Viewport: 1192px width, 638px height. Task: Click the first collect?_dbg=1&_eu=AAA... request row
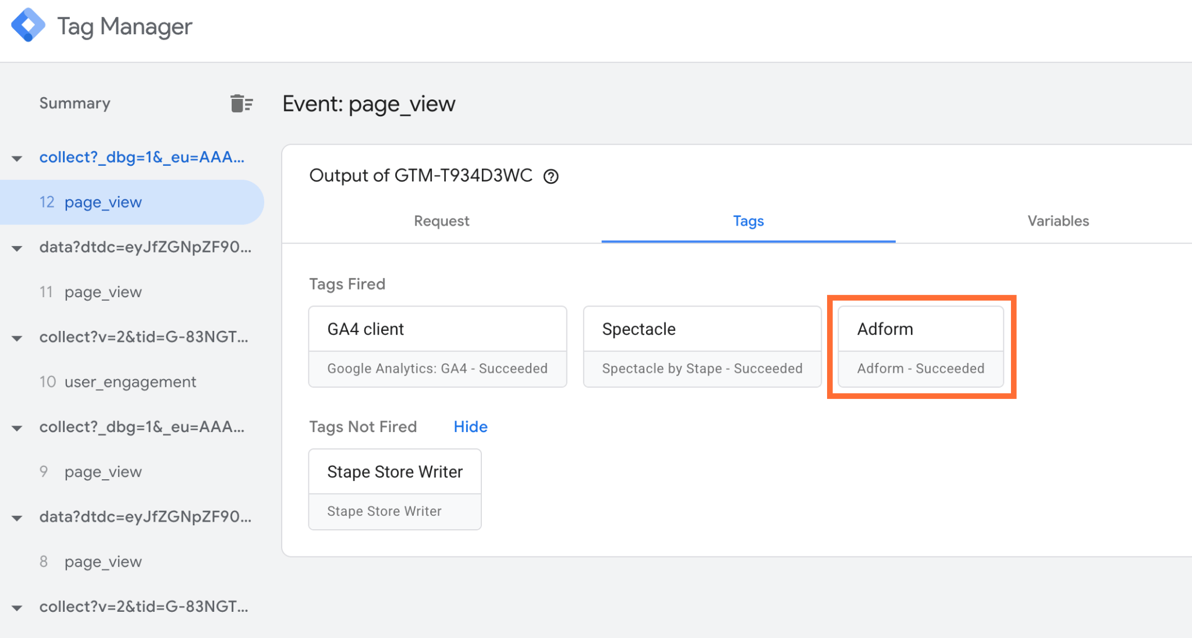click(x=142, y=157)
